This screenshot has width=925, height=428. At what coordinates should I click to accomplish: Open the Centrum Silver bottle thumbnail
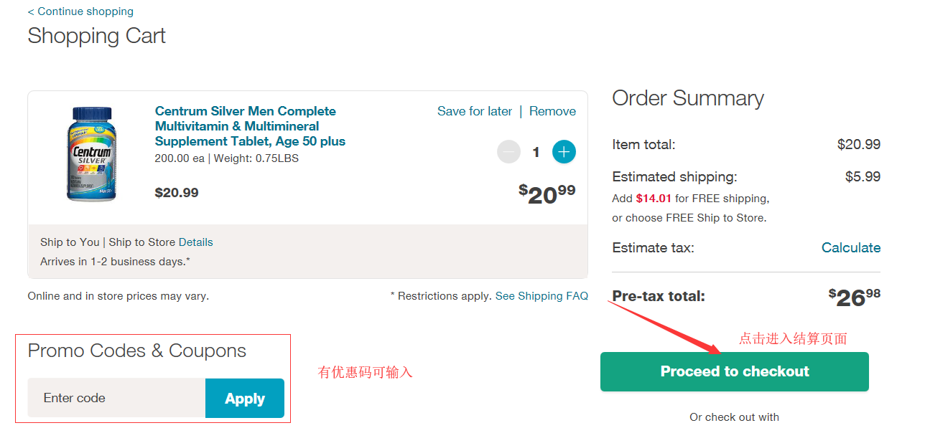tap(90, 153)
